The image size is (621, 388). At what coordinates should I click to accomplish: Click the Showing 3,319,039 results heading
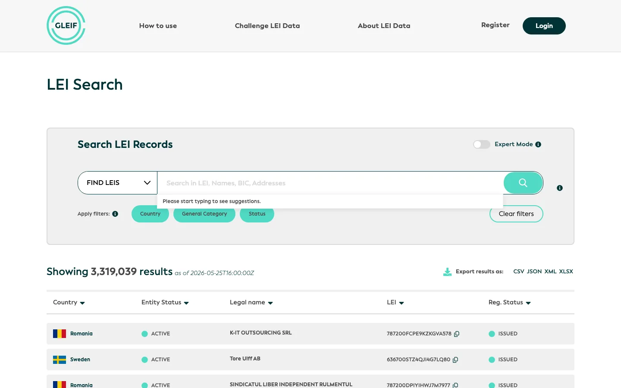click(x=110, y=272)
